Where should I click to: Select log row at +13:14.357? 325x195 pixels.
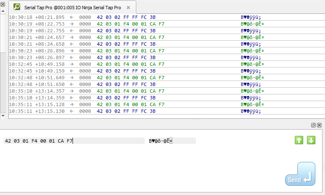(167, 91)
